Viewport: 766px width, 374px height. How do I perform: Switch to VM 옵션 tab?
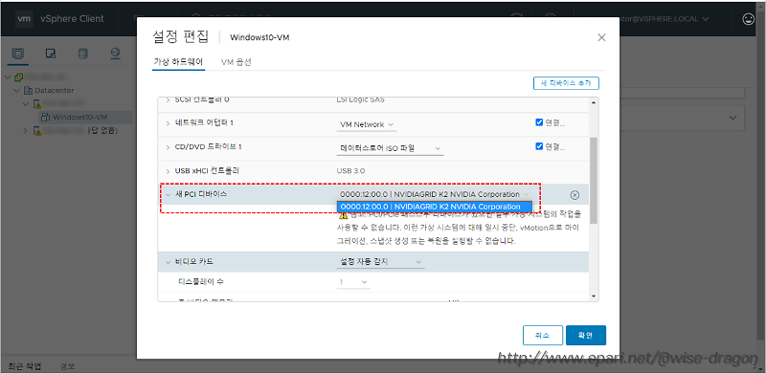[236, 62]
